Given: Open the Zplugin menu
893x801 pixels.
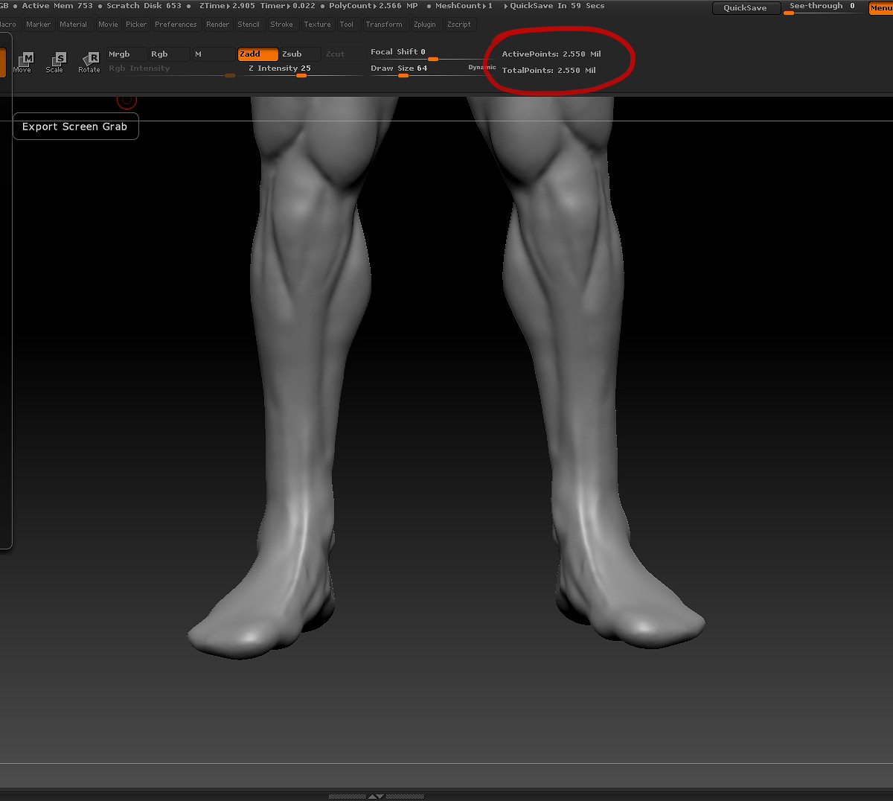Looking at the screenshot, I should click(x=425, y=25).
